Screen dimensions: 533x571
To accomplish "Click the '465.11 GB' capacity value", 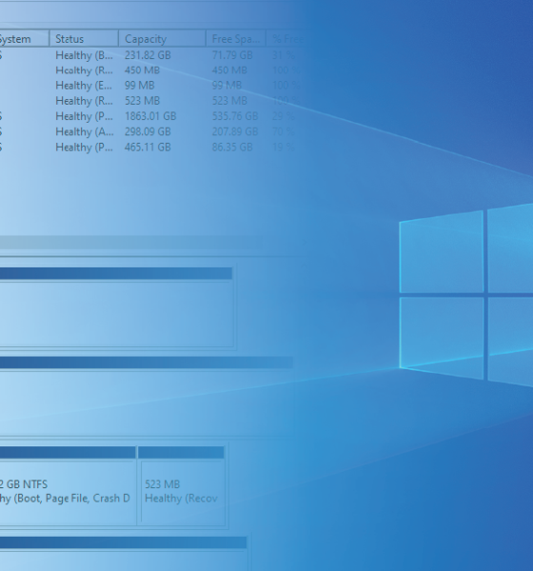I will (148, 148).
